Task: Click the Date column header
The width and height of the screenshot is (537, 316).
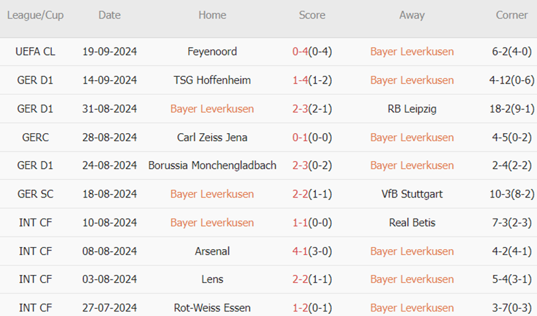Action: click(109, 15)
